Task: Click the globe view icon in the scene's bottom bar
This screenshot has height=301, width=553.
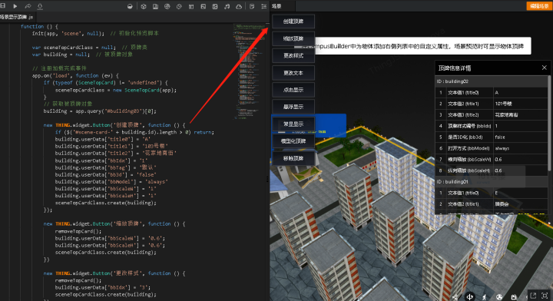Action: point(499,296)
